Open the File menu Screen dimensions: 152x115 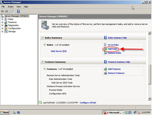tap(3, 7)
